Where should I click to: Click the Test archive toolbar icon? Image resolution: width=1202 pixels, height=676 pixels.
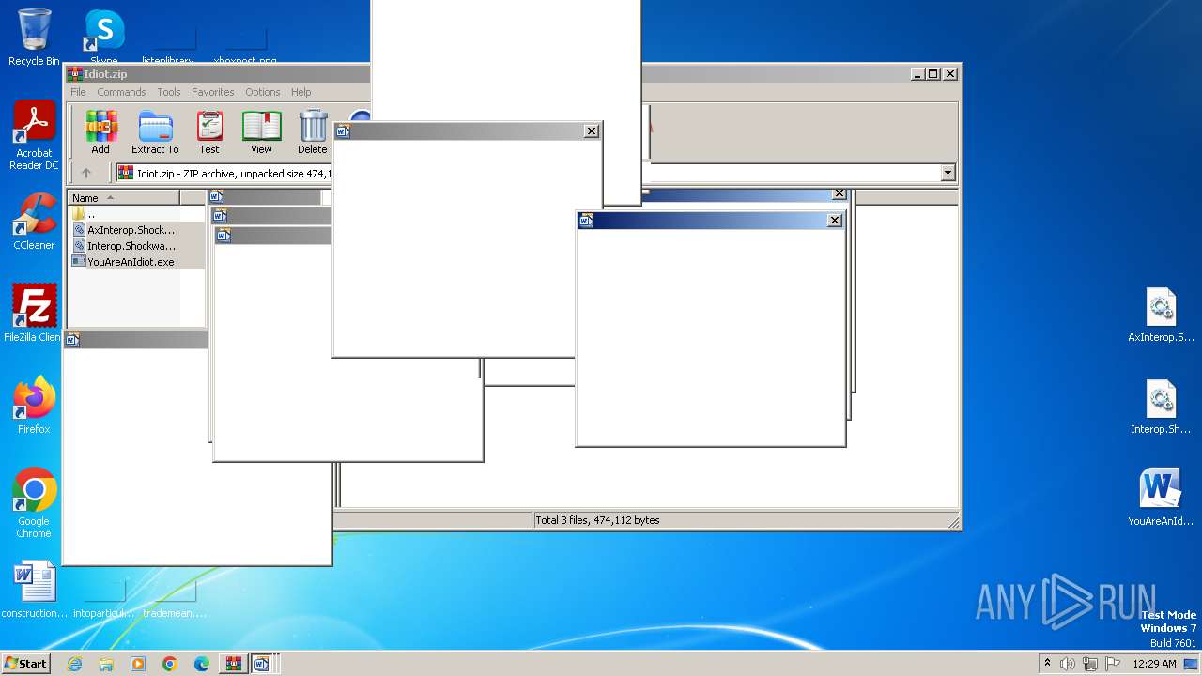(x=209, y=132)
